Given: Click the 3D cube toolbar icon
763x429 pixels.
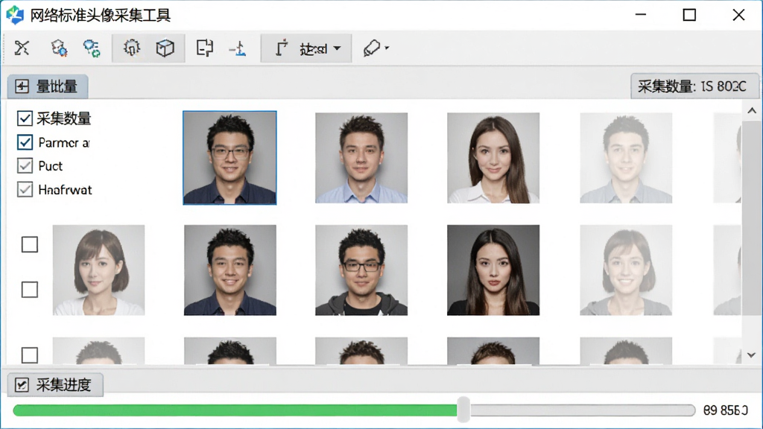Looking at the screenshot, I should click(x=165, y=48).
